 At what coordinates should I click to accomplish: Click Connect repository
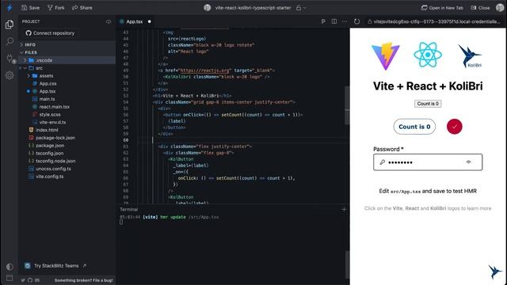[50, 33]
